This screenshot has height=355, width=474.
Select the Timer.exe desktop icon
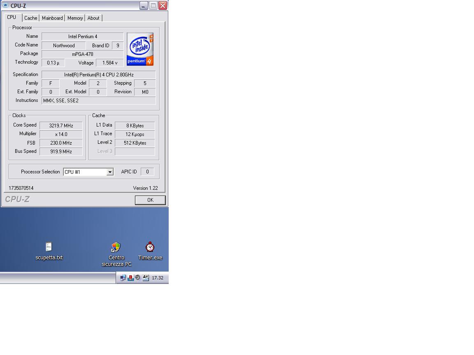[150, 251]
